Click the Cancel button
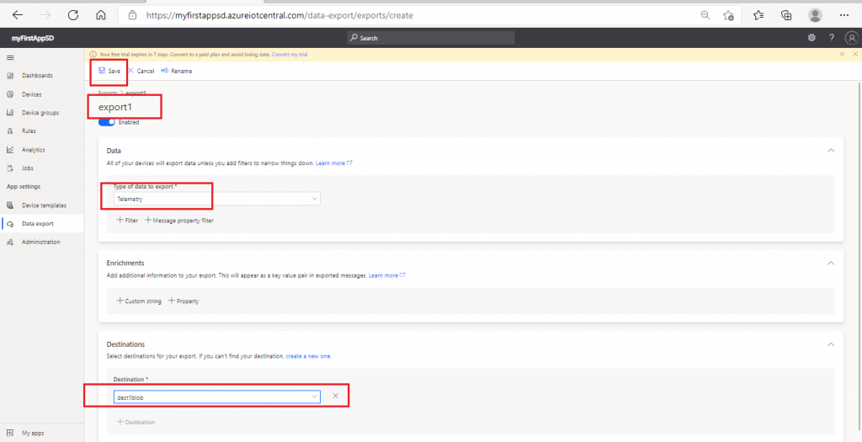This screenshot has width=862, height=442. [x=141, y=71]
